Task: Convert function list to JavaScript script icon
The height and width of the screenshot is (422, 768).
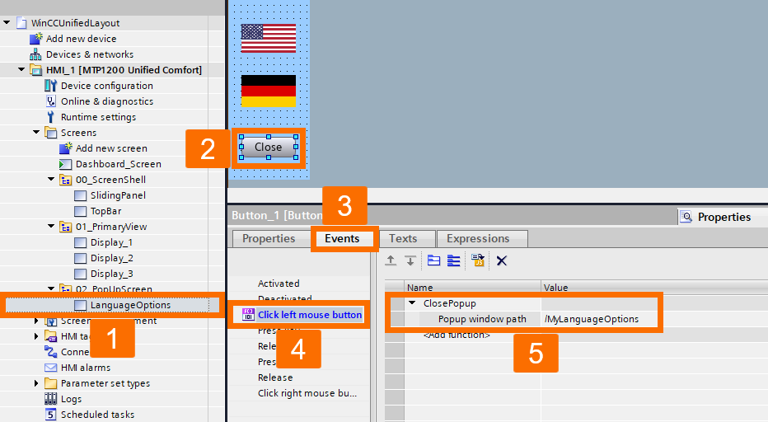Action: pyautogui.click(x=478, y=260)
